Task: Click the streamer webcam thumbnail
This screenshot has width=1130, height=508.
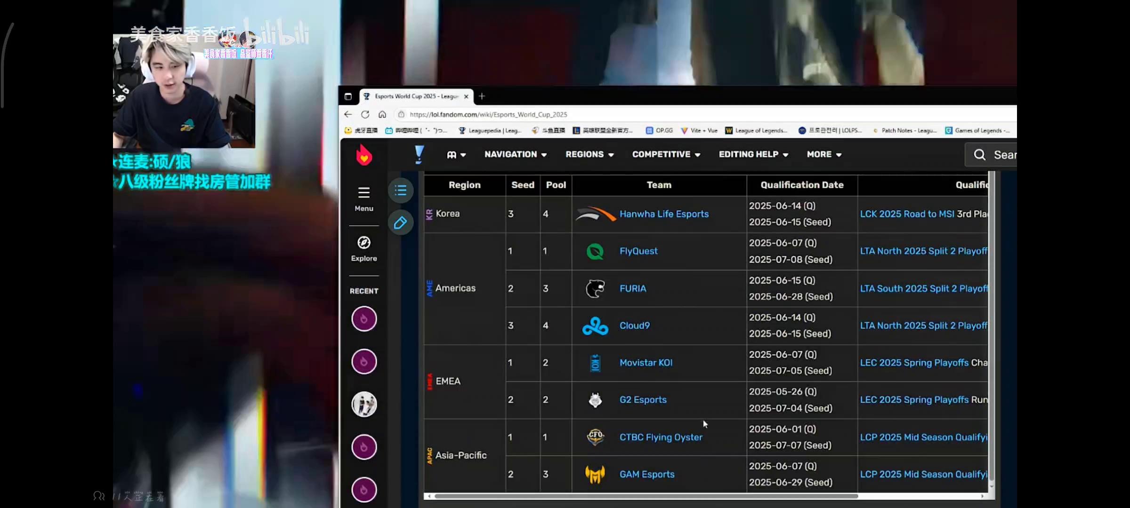Action: (184, 92)
